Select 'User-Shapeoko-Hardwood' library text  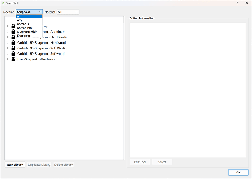click(x=37, y=59)
